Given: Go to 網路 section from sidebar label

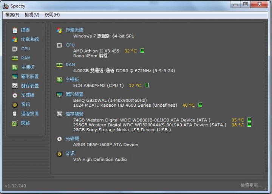Looking at the screenshot, I should (x=25, y=123).
